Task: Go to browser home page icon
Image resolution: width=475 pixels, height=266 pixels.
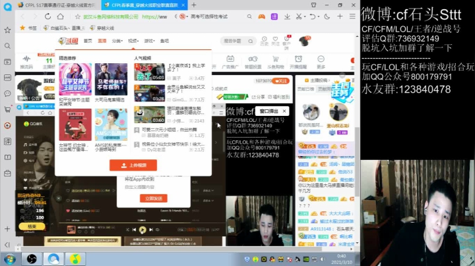Action: [60, 16]
